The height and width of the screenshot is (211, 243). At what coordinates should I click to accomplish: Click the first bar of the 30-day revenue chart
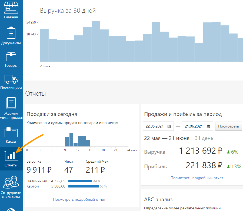(x=44, y=45)
